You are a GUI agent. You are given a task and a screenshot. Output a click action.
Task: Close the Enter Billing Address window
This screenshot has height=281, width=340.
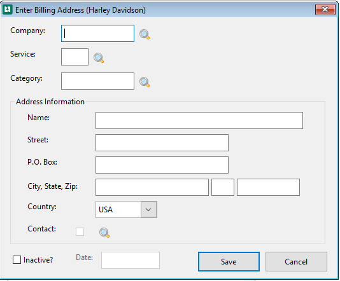tap(325, 10)
